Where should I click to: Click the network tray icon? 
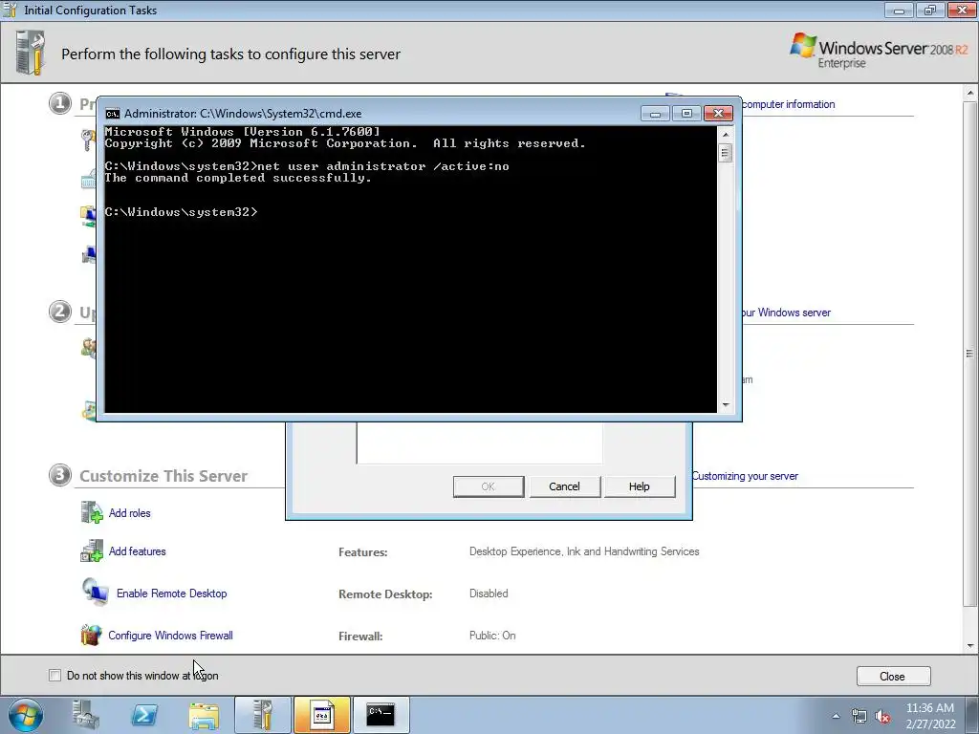click(859, 716)
